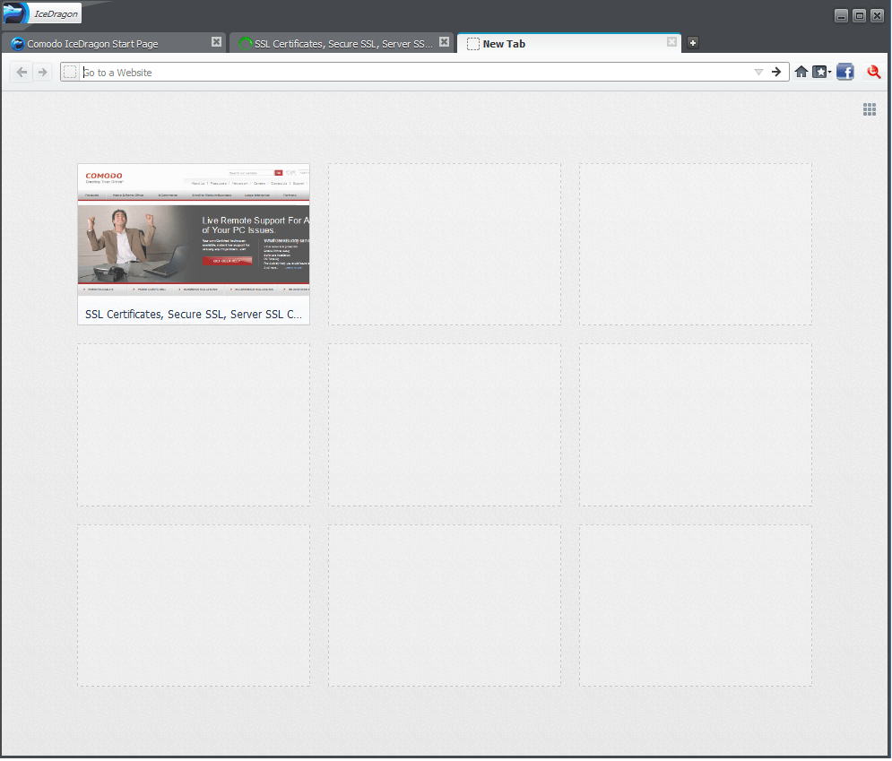Open the Home page icon
892x761 pixels.
801,71
